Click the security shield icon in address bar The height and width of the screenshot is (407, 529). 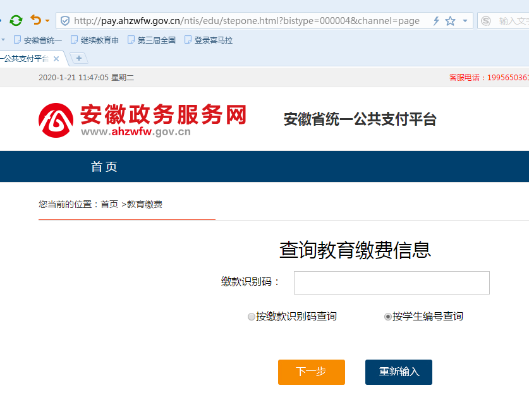tap(64, 21)
